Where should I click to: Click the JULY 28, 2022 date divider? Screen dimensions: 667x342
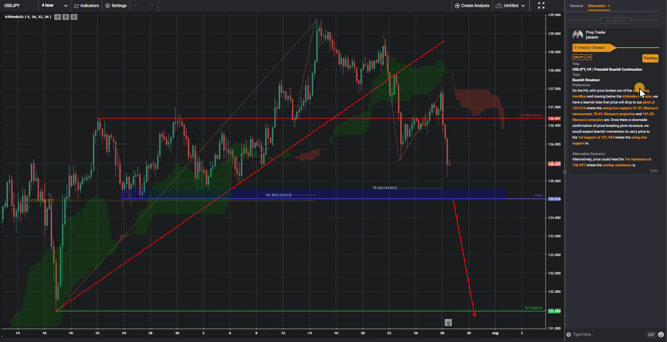click(615, 20)
